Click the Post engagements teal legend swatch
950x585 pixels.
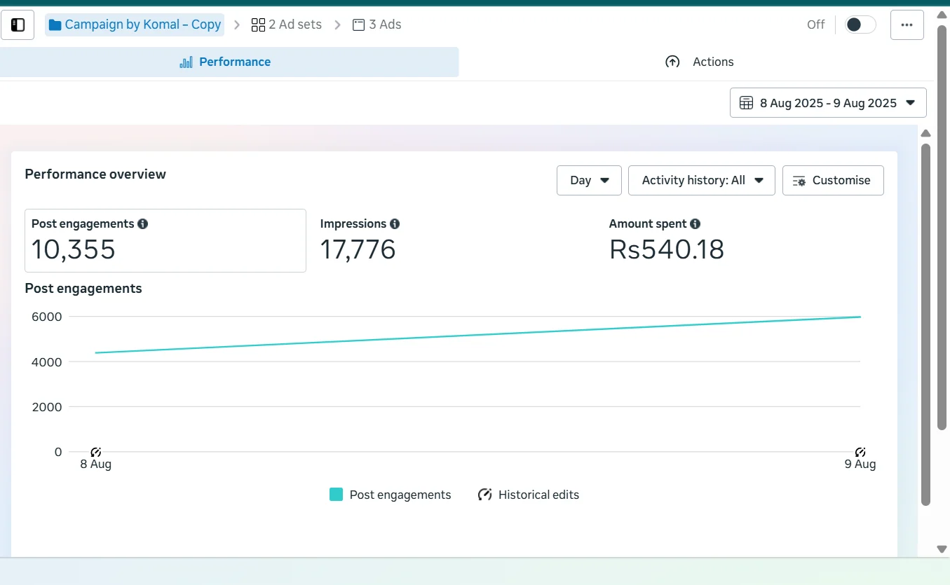click(337, 495)
